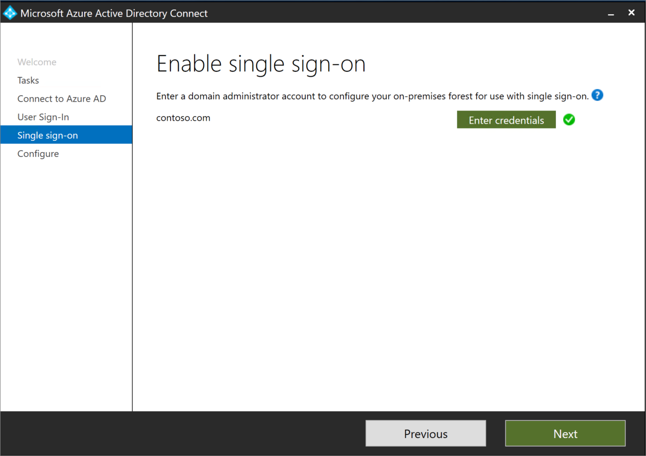Click the contoso.com forest name
This screenshot has width=646, height=456.
(183, 118)
